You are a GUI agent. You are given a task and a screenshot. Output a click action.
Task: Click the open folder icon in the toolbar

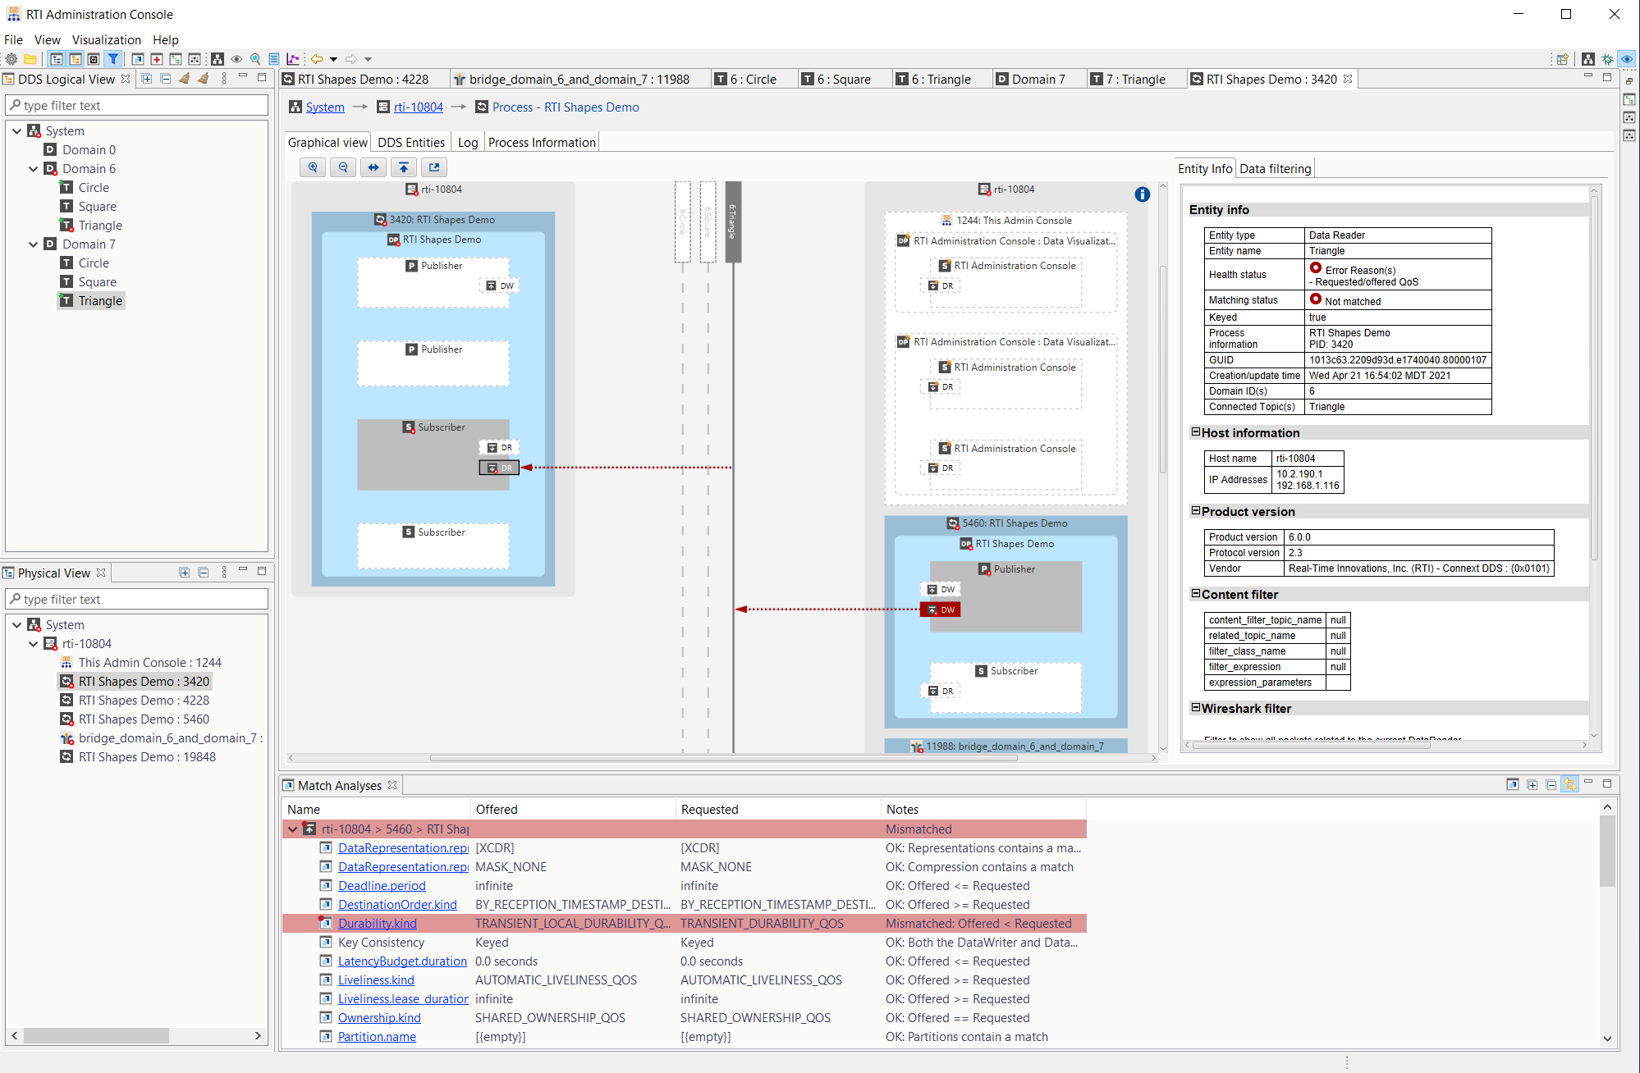click(x=30, y=59)
